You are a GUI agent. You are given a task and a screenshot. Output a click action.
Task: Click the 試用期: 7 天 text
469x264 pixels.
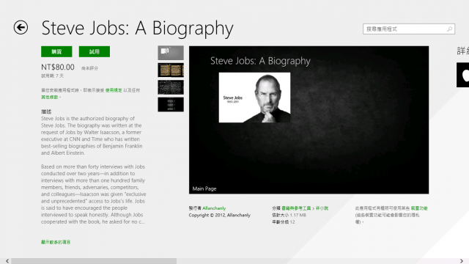pyautogui.click(x=52, y=76)
